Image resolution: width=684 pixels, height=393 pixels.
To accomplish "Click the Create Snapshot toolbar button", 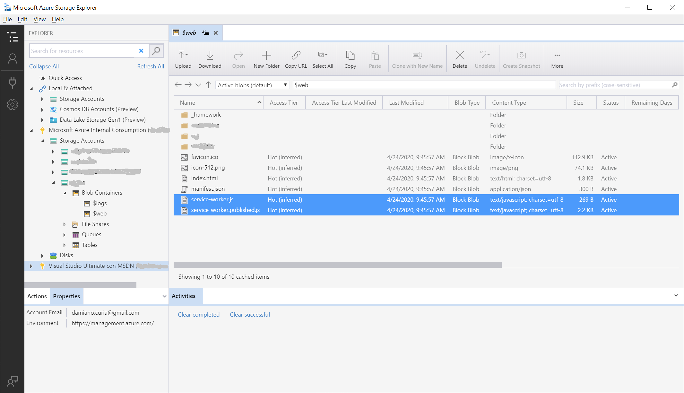I will [521, 59].
